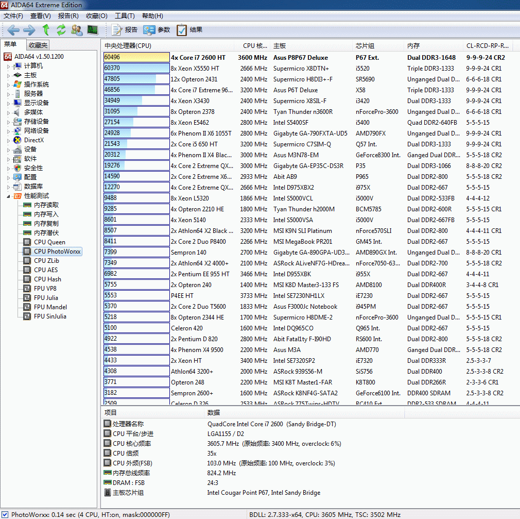This screenshot has height=519, width=520.
Task: Click the green up-arrow toolbar icon
Action: point(46,30)
